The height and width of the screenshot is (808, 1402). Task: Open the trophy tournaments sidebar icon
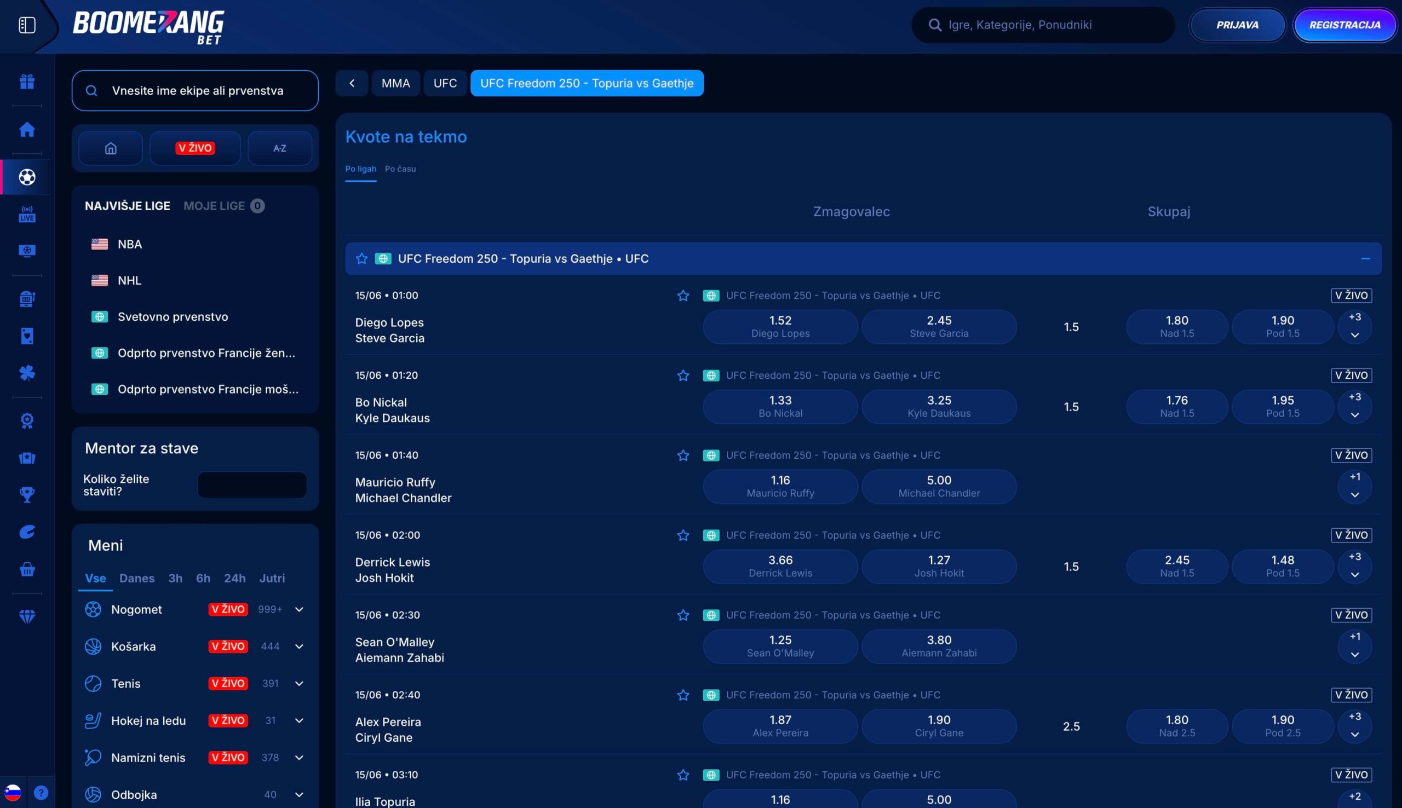pyautogui.click(x=27, y=494)
